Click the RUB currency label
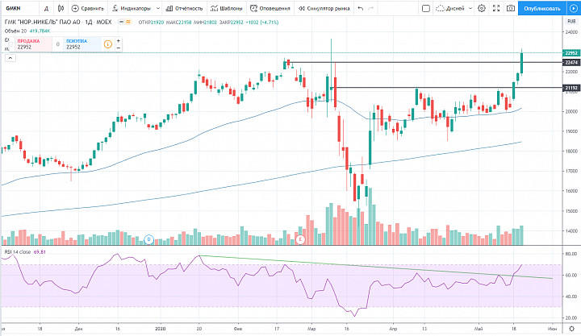581x336 pixels. [571, 22]
